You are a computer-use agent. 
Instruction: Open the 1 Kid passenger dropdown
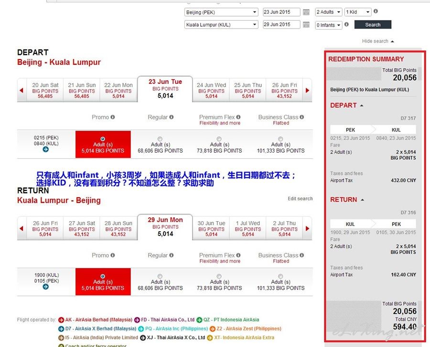[357, 12]
